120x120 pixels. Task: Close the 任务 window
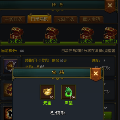pyautogui.click(x=110, y=5)
